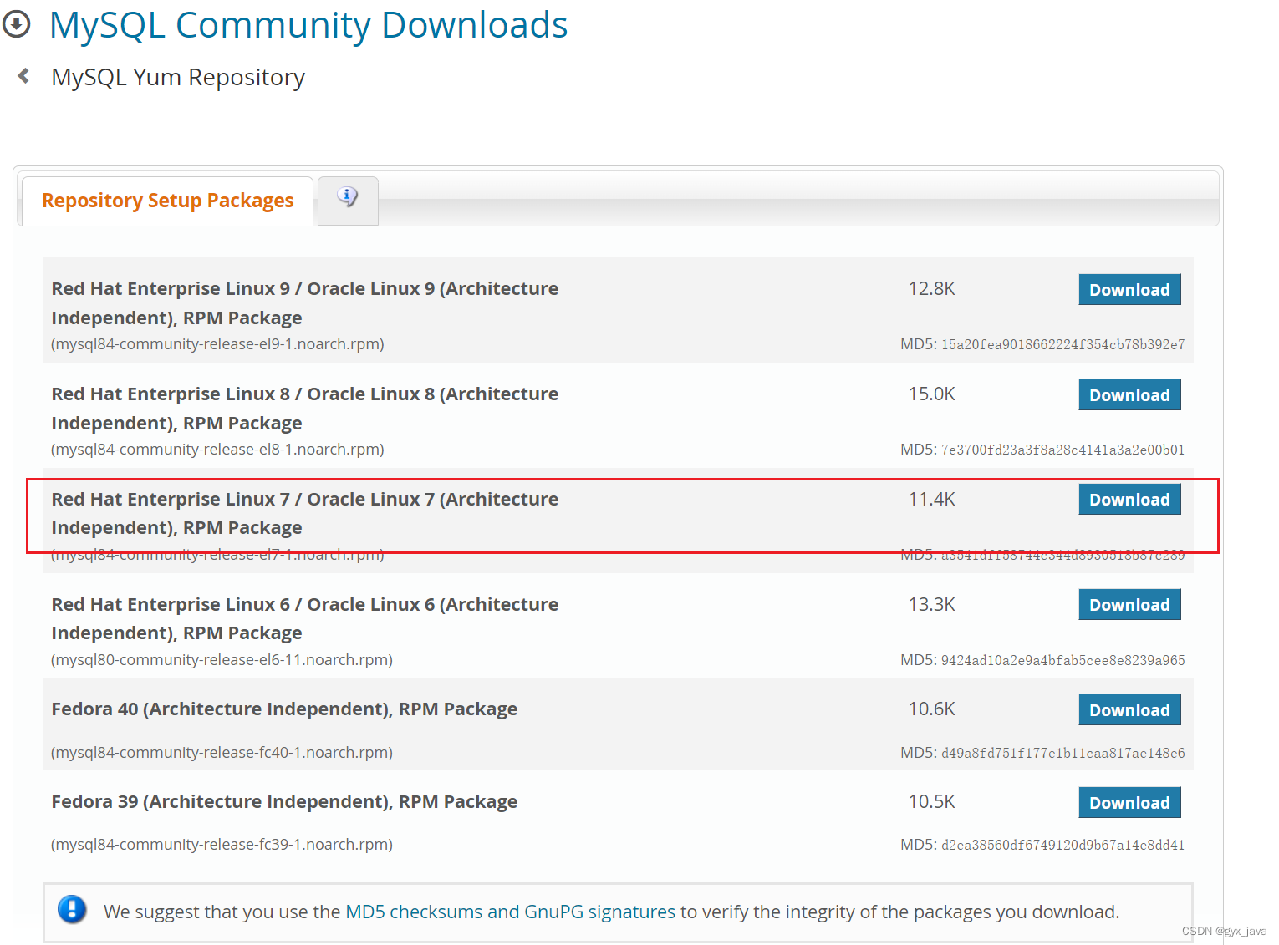Download the Red Hat Enterprise Linux 7 package
The image size is (1279, 945).
1129,499
